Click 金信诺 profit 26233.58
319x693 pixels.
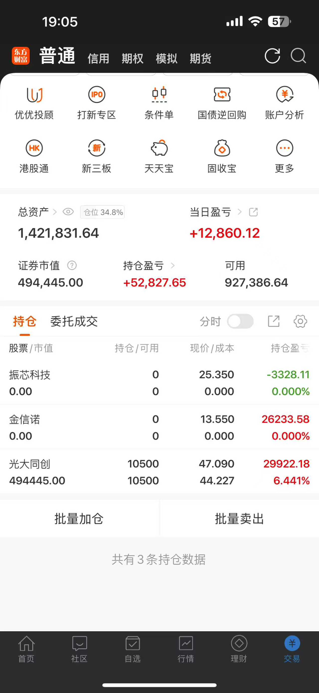point(285,419)
